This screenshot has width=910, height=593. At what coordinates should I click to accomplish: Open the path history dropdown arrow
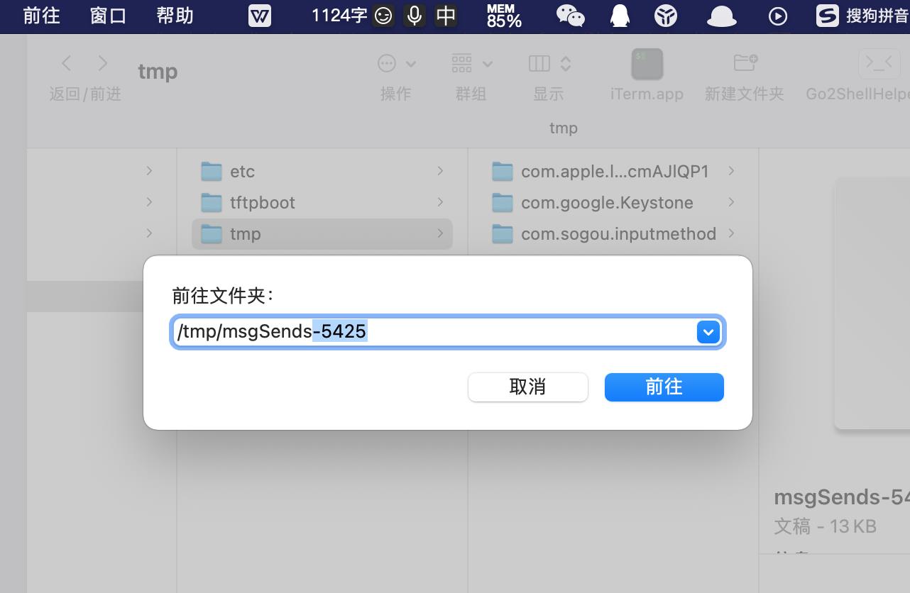[x=708, y=331]
